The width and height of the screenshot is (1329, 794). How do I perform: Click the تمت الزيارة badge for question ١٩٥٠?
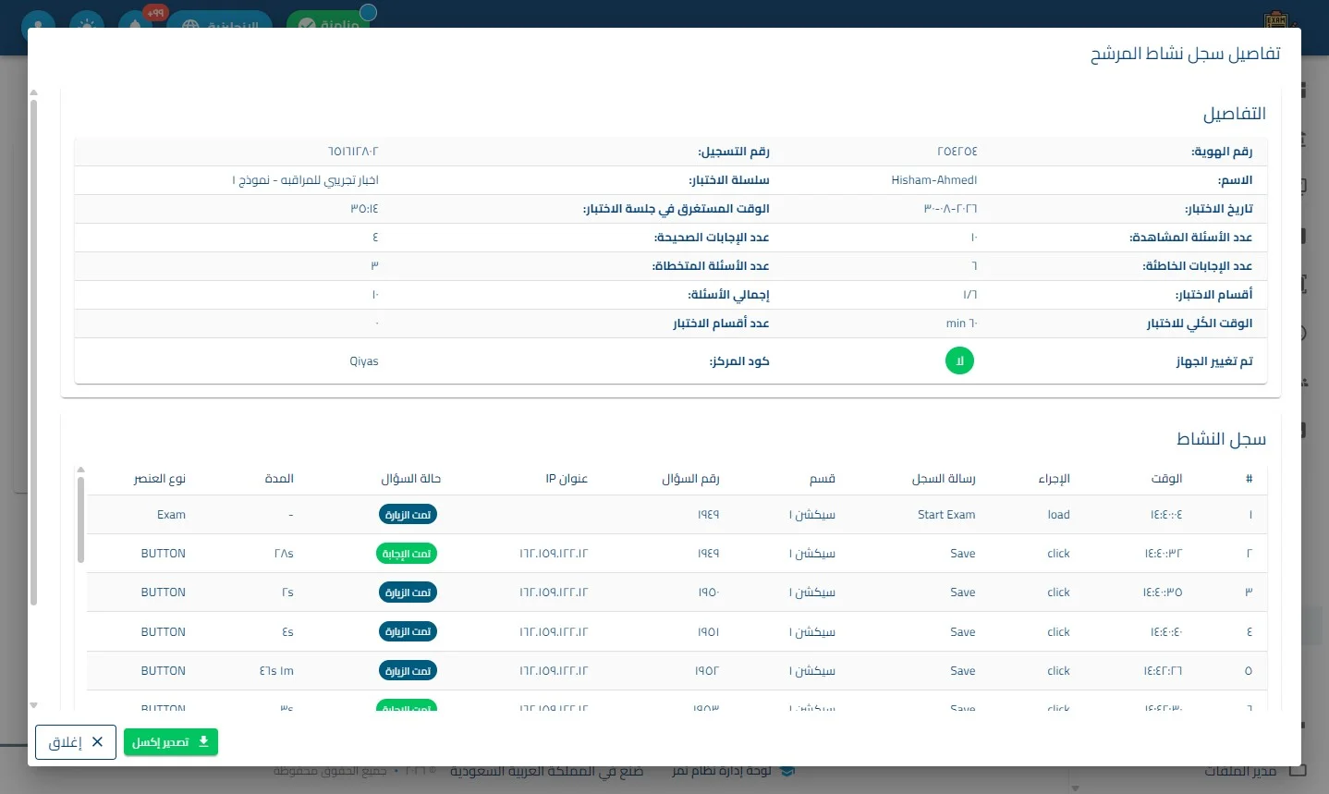(408, 592)
